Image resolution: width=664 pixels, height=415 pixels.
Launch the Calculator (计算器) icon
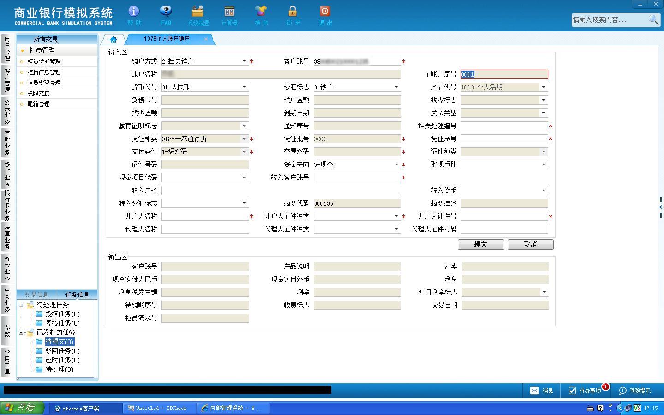229,15
